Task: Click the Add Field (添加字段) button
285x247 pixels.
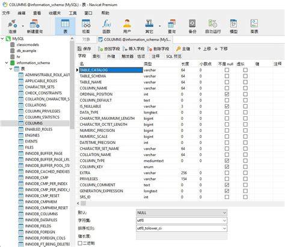Action: (109, 49)
